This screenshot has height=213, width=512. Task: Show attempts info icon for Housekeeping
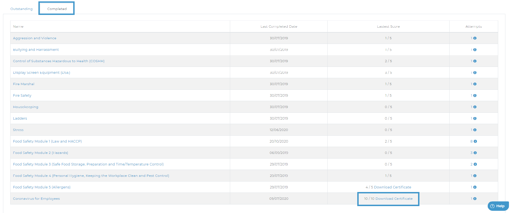coord(475,107)
